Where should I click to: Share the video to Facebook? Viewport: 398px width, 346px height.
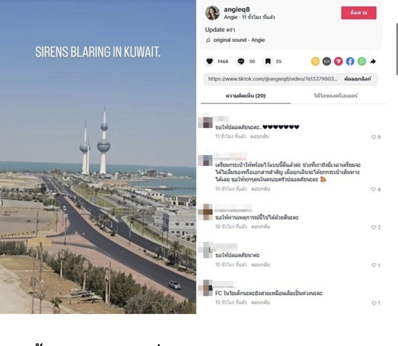pyautogui.click(x=350, y=61)
